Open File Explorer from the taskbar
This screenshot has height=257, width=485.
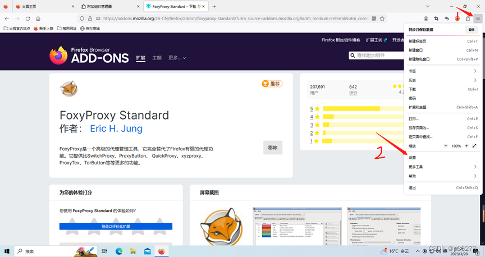pyautogui.click(x=133, y=251)
